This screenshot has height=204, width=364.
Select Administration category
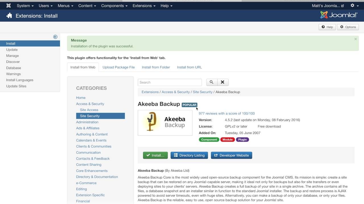[x=87, y=122]
